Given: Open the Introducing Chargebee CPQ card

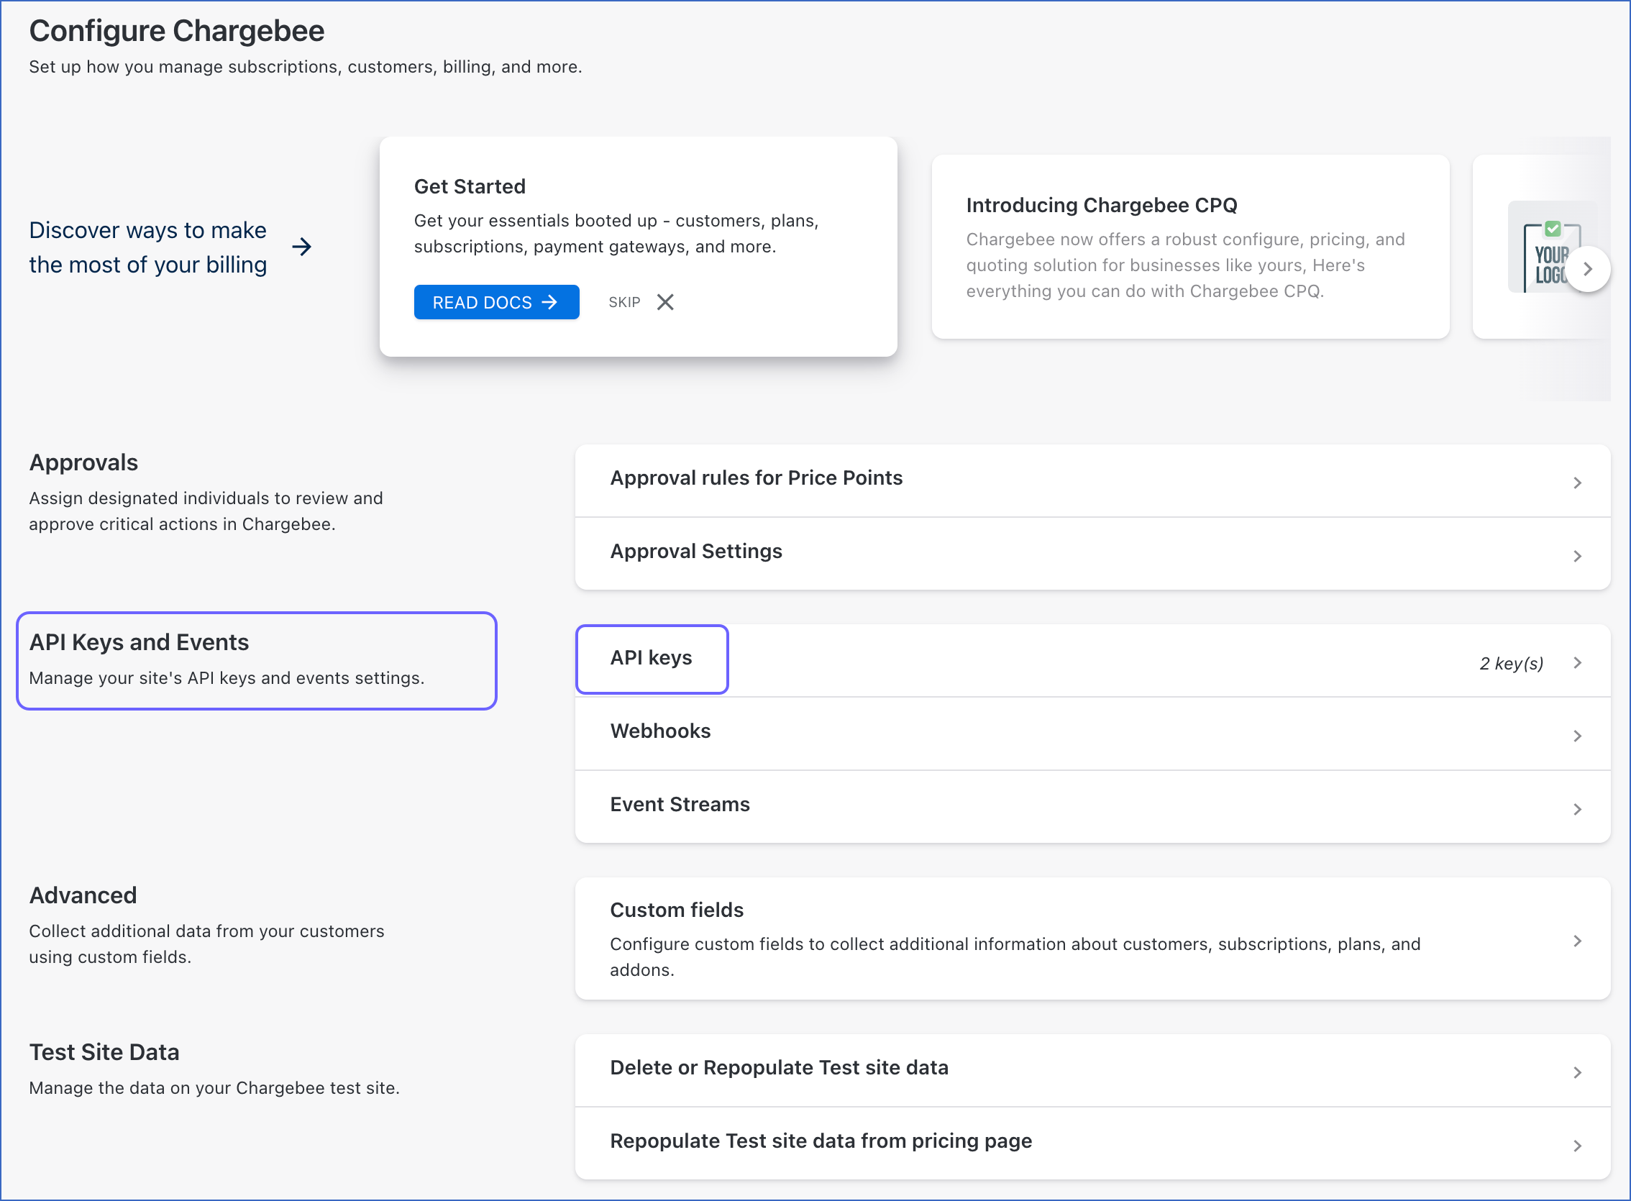Looking at the screenshot, I should (x=1190, y=247).
